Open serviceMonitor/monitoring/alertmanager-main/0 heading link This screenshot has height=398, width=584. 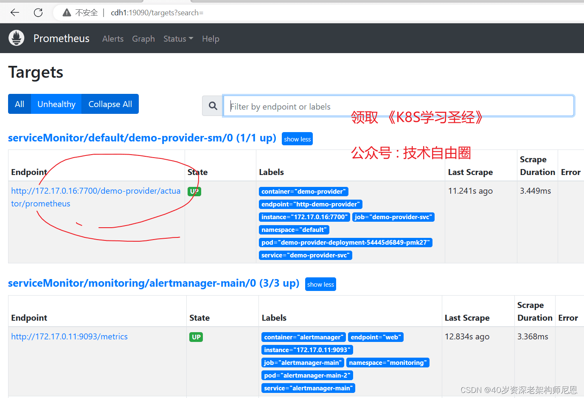[154, 283]
